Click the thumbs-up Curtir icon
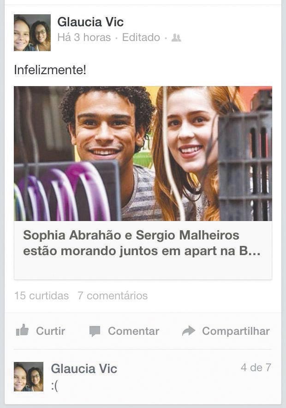 (23, 331)
